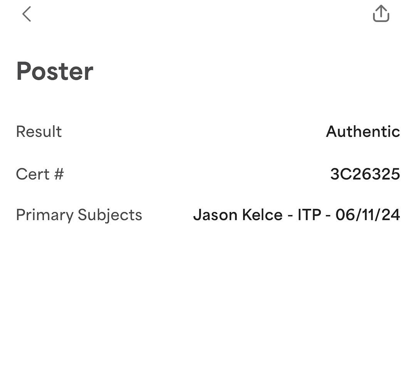Select the Cert # field label

pos(40,174)
